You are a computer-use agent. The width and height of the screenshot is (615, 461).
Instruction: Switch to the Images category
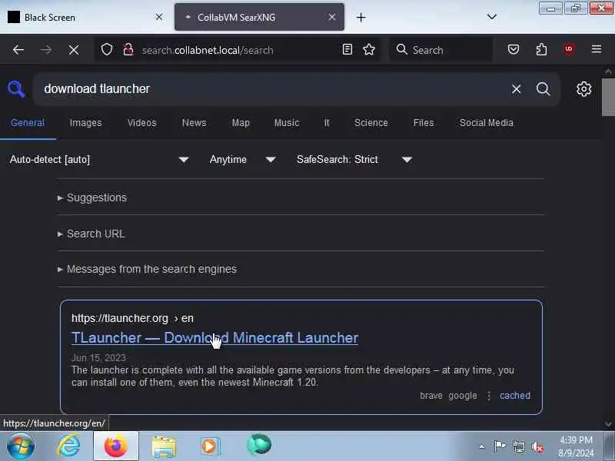coord(85,123)
